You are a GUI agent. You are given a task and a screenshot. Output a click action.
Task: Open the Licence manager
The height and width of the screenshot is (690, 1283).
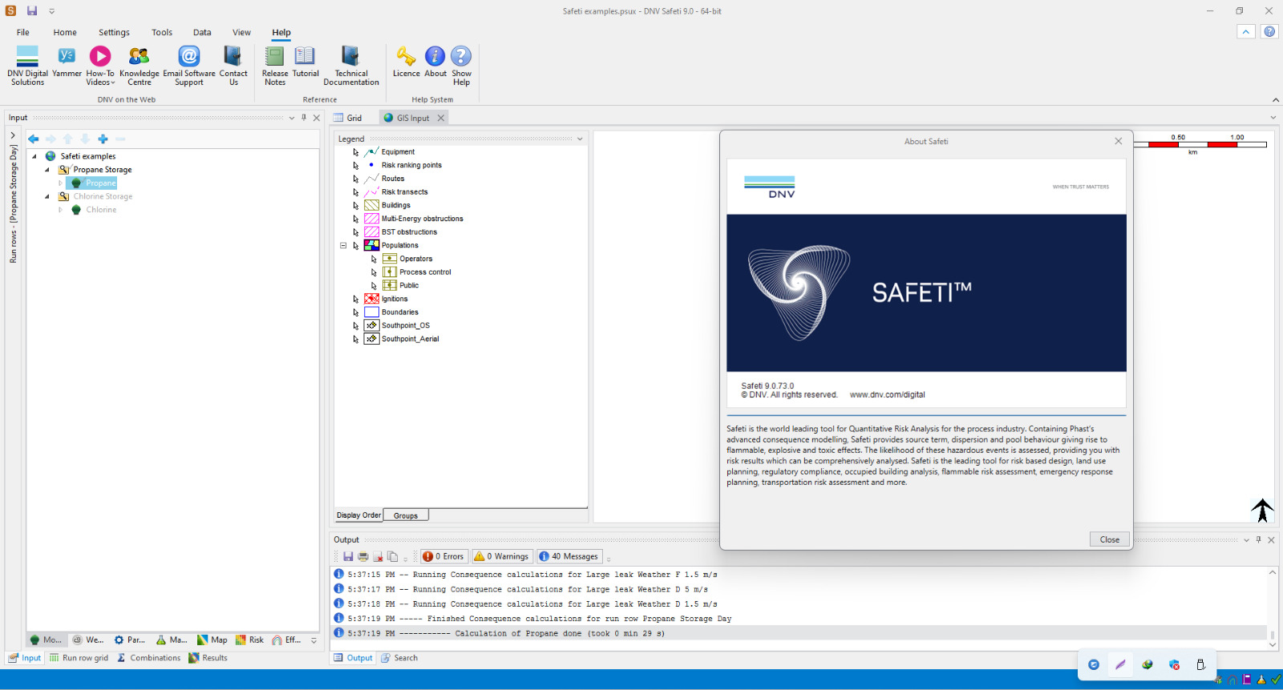coord(407,63)
